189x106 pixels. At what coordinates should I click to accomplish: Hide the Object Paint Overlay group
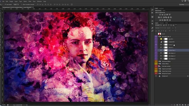(156, 71)
